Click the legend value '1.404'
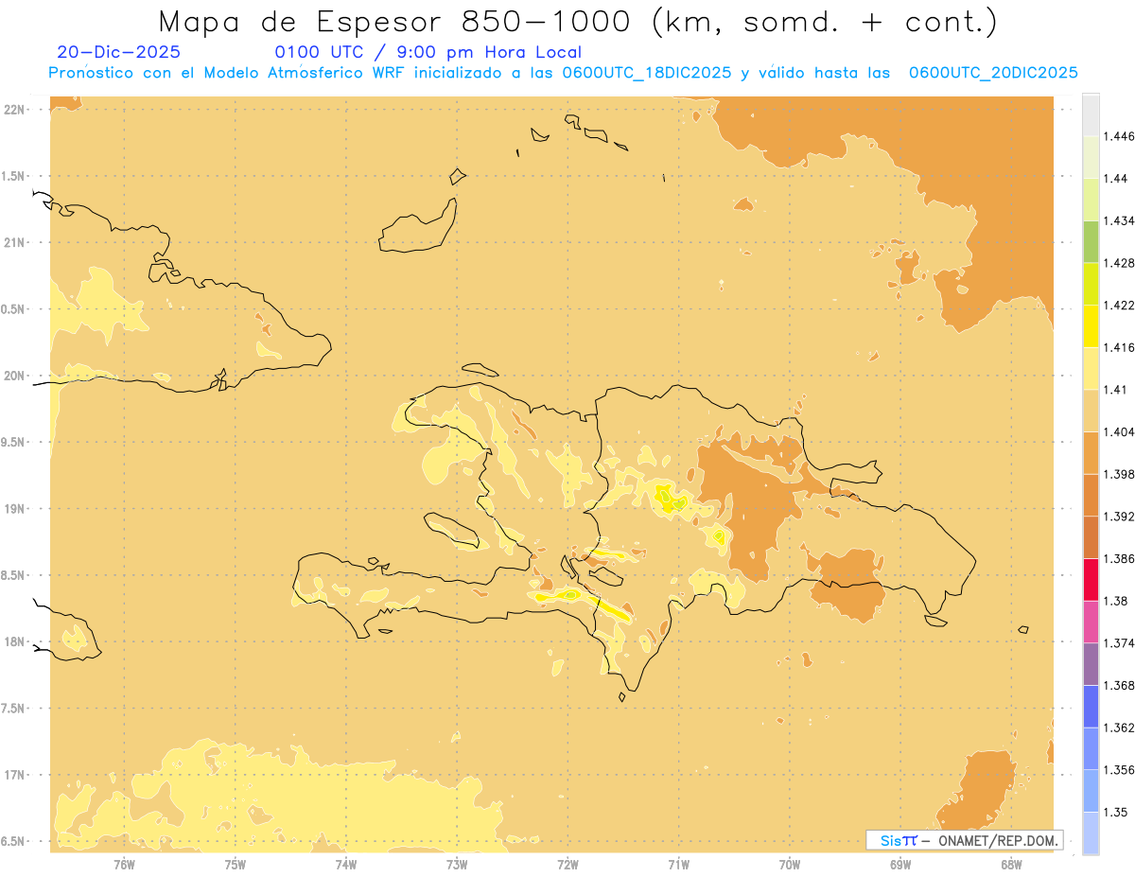This screenshot has height=877, width=1135. 1119,432
